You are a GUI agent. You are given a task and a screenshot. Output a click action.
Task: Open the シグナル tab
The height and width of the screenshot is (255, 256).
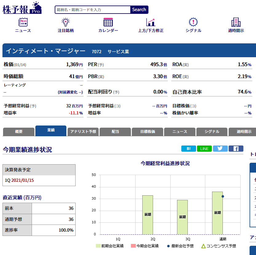[212, 132]
